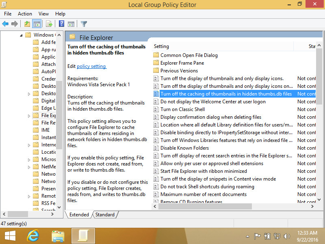Click the Group Policy Editor title bar icon

[x=4, y=4]
